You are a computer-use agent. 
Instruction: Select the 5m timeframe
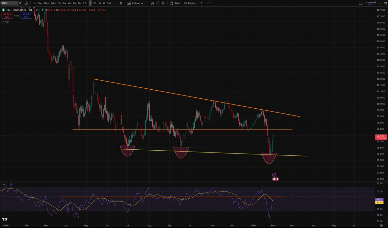pos(39,3)
